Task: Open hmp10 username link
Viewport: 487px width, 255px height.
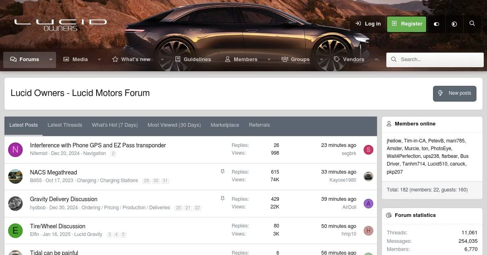Action: (349, 234)
